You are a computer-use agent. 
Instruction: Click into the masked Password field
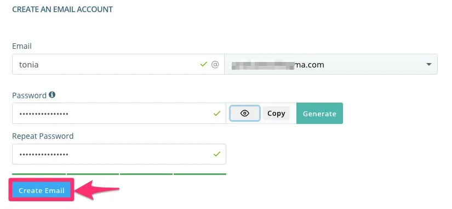tap(119, 114)
